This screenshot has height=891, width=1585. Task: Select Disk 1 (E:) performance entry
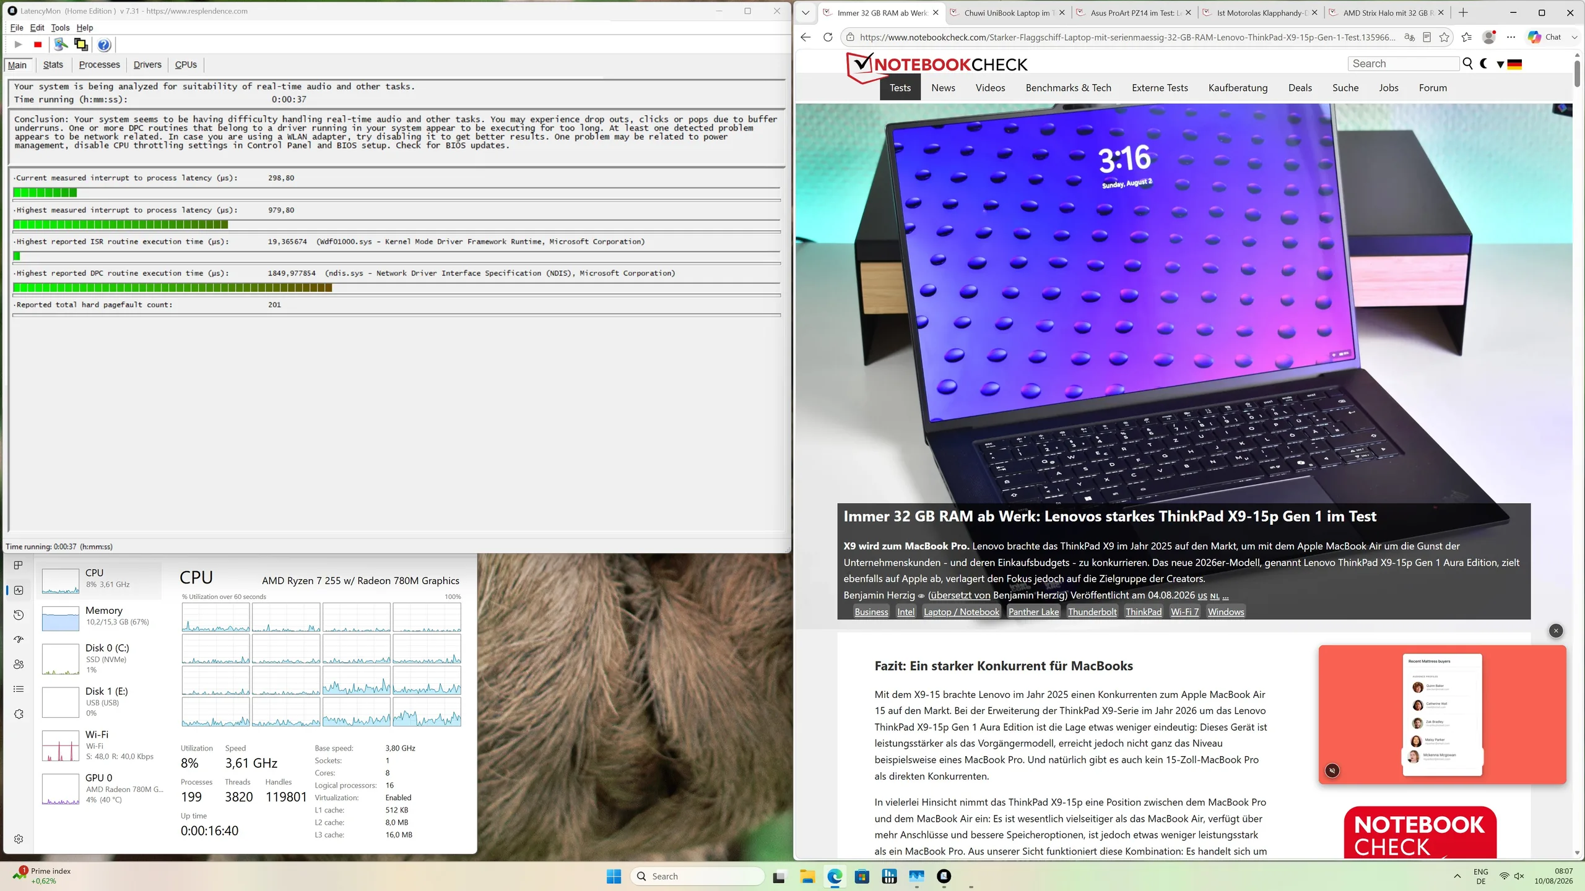click(x=99, y=702)
